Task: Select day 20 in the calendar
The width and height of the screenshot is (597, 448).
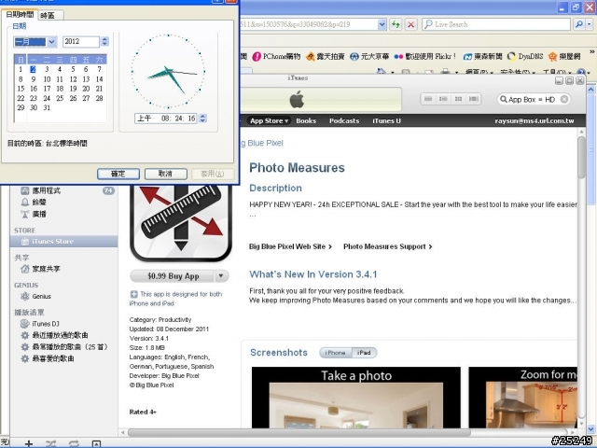Action: [x=86, y=89]
